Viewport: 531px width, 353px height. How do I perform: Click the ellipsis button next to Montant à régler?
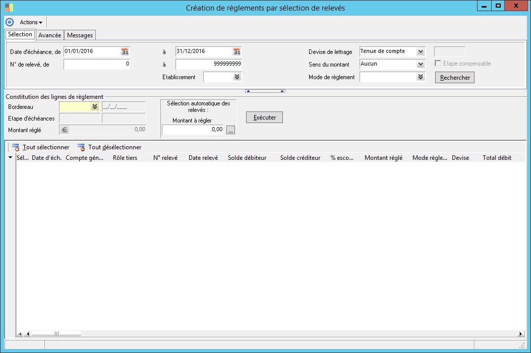[x=230, y=130]
